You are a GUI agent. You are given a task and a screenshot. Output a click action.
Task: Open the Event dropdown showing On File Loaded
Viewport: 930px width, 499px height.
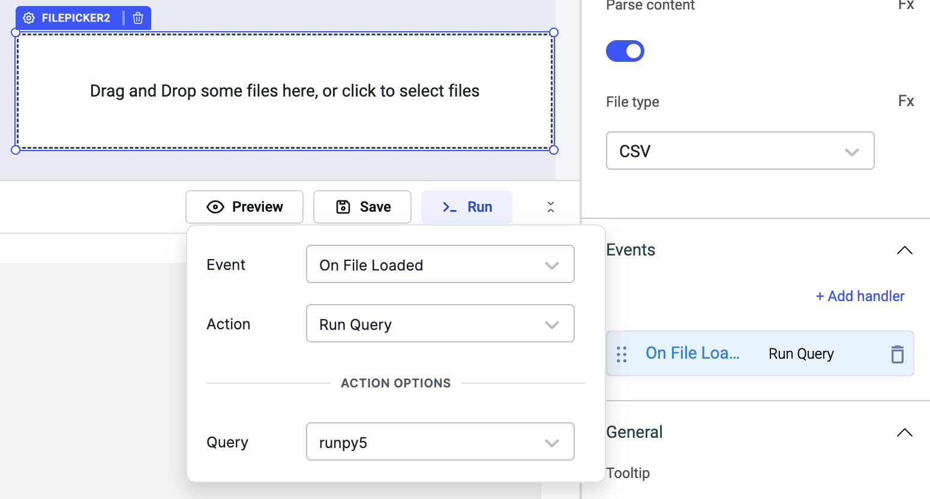point(440,264)
